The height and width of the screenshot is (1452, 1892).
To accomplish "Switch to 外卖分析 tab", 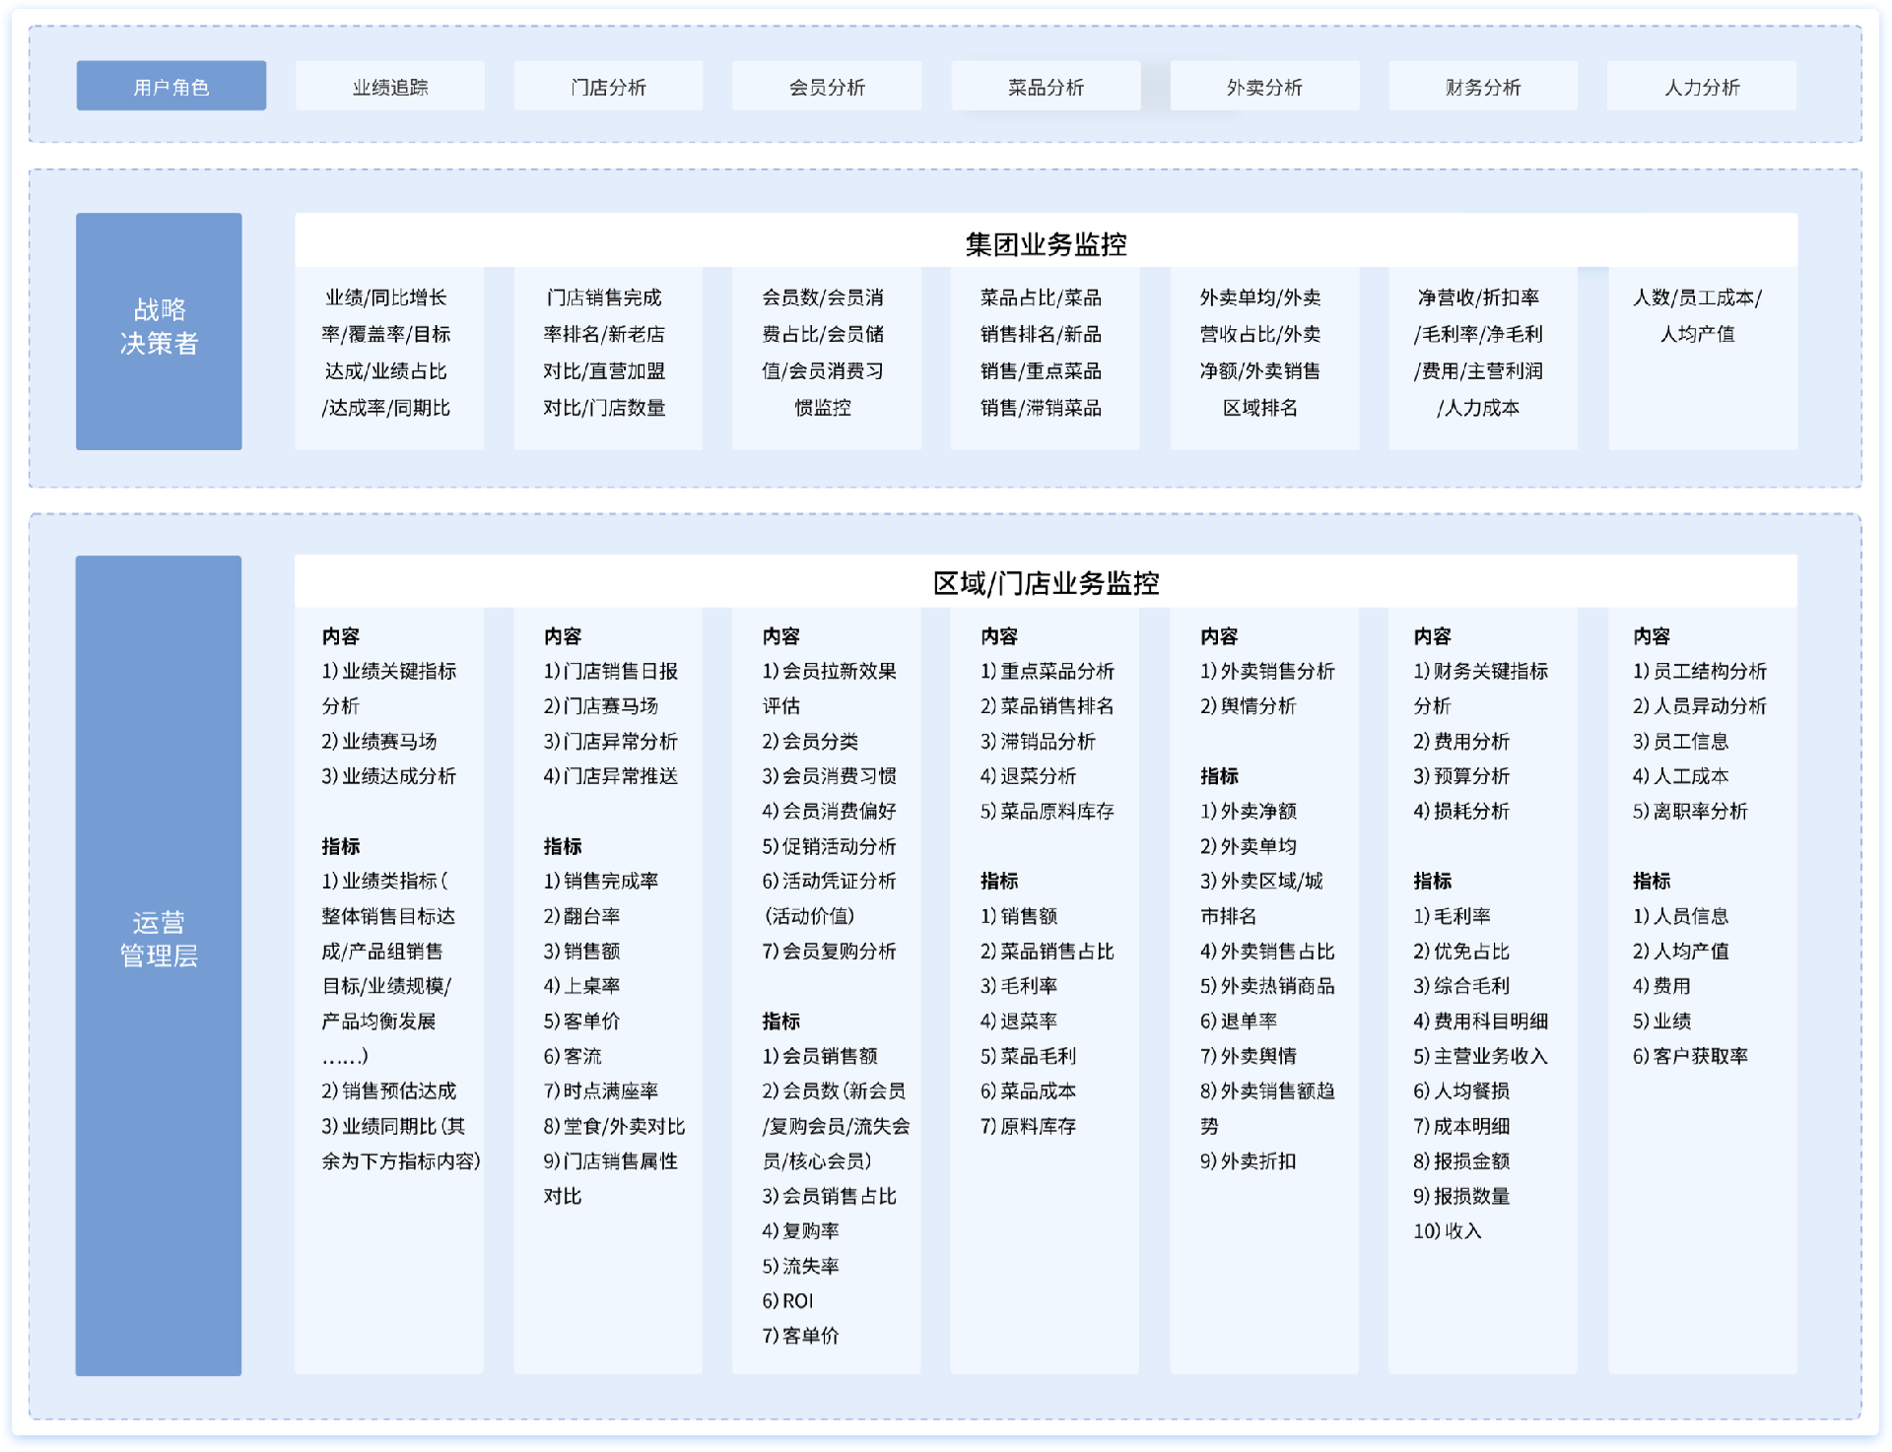I will point(1264,87).
